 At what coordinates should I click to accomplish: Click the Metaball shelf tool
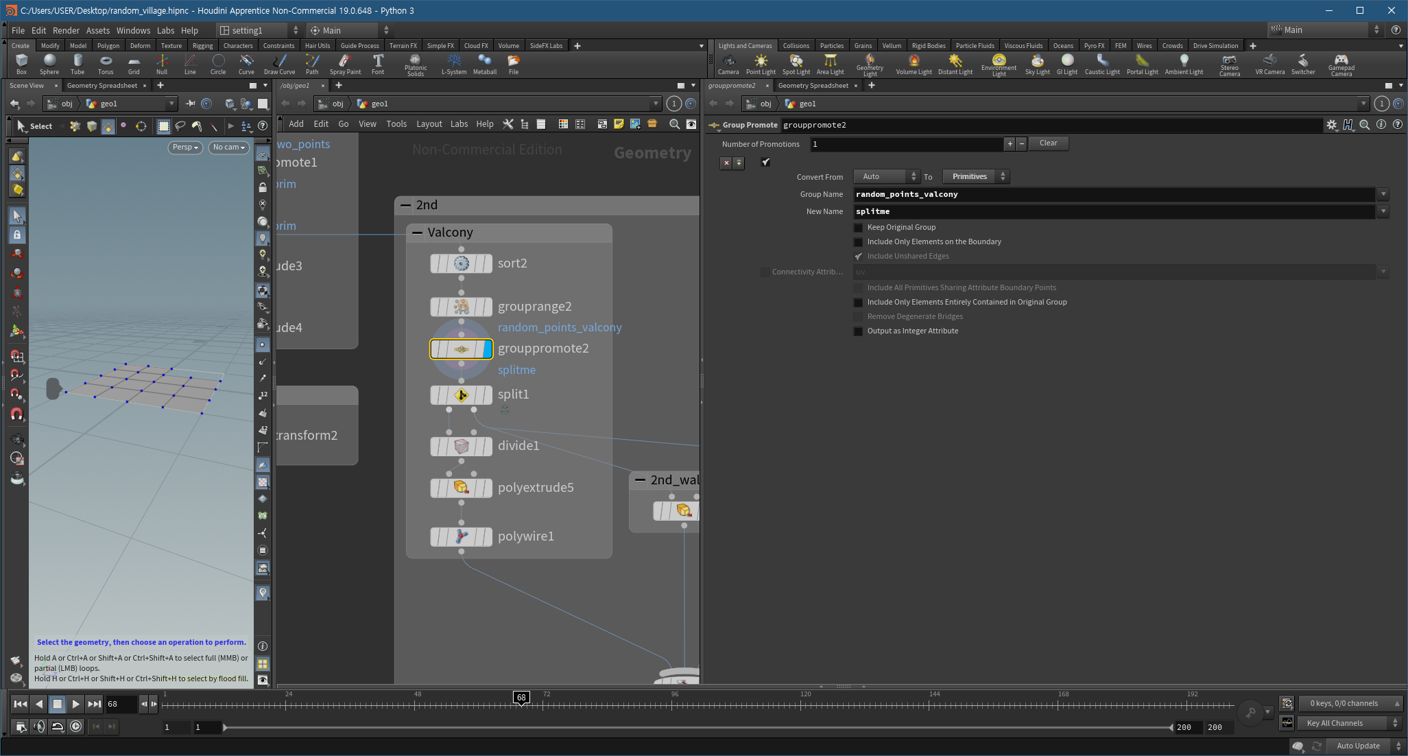[x=484, y=63]
